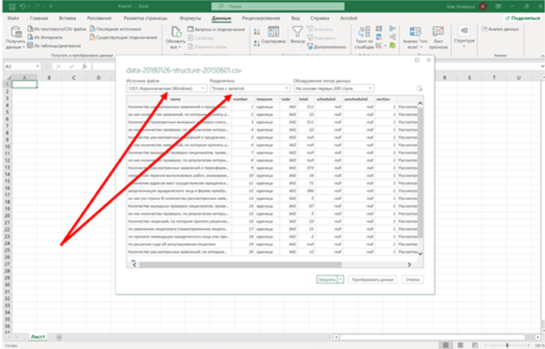Click Из таблицы/диапазона command
545x349 pixels.
coord(54,46)
